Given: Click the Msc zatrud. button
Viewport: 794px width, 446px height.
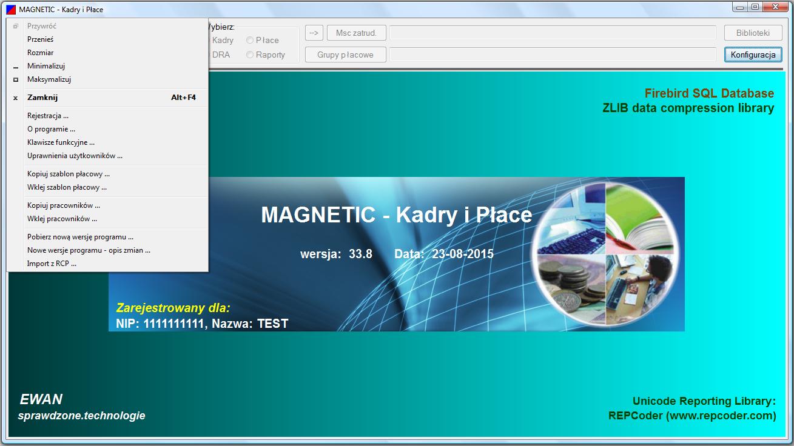Looking at the screenshot, I should coord(357,33).
